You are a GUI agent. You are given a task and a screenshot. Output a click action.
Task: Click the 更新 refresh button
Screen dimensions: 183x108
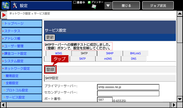click(x=50, y=37)
